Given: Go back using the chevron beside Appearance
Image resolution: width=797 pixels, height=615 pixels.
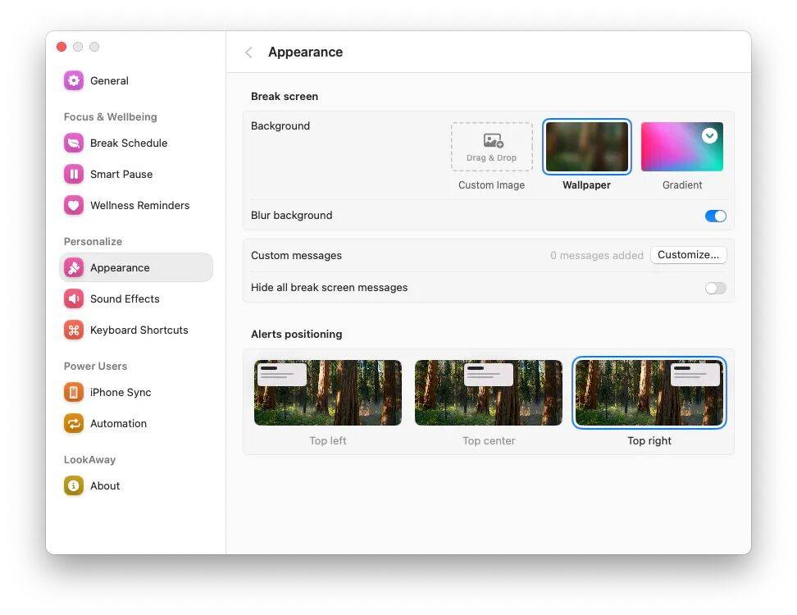Looking at the screenshot, I should 248,52.
